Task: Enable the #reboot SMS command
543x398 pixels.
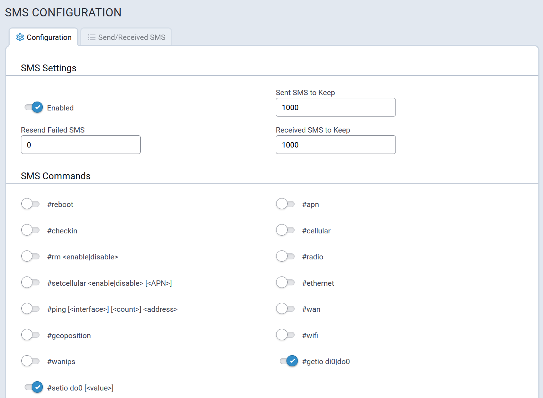Action: point(31,204)
